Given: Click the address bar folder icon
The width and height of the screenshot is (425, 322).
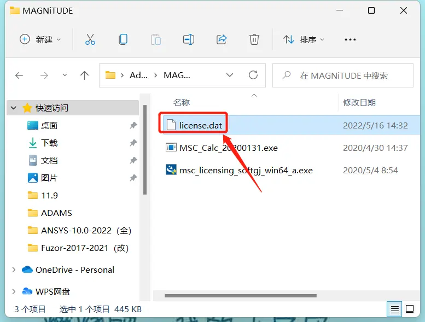Looking at the screenshot, I should pos(110,75).
